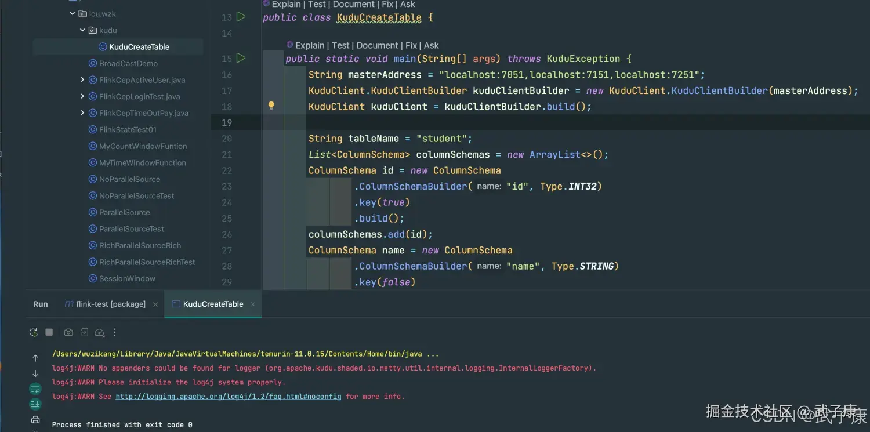The width and height of the screenshot is (870, 432).
Task: Collapse the kudu folder in project tree
Action: pyautogui.click(x=82, y=30)
